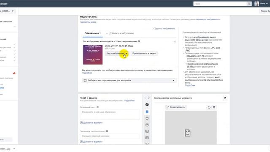Image resolution: width=270 pixels, height=152 pixels.
Task: Click Добавить вариант under headline
Action: pyautogui.click(x=91, y=142)
